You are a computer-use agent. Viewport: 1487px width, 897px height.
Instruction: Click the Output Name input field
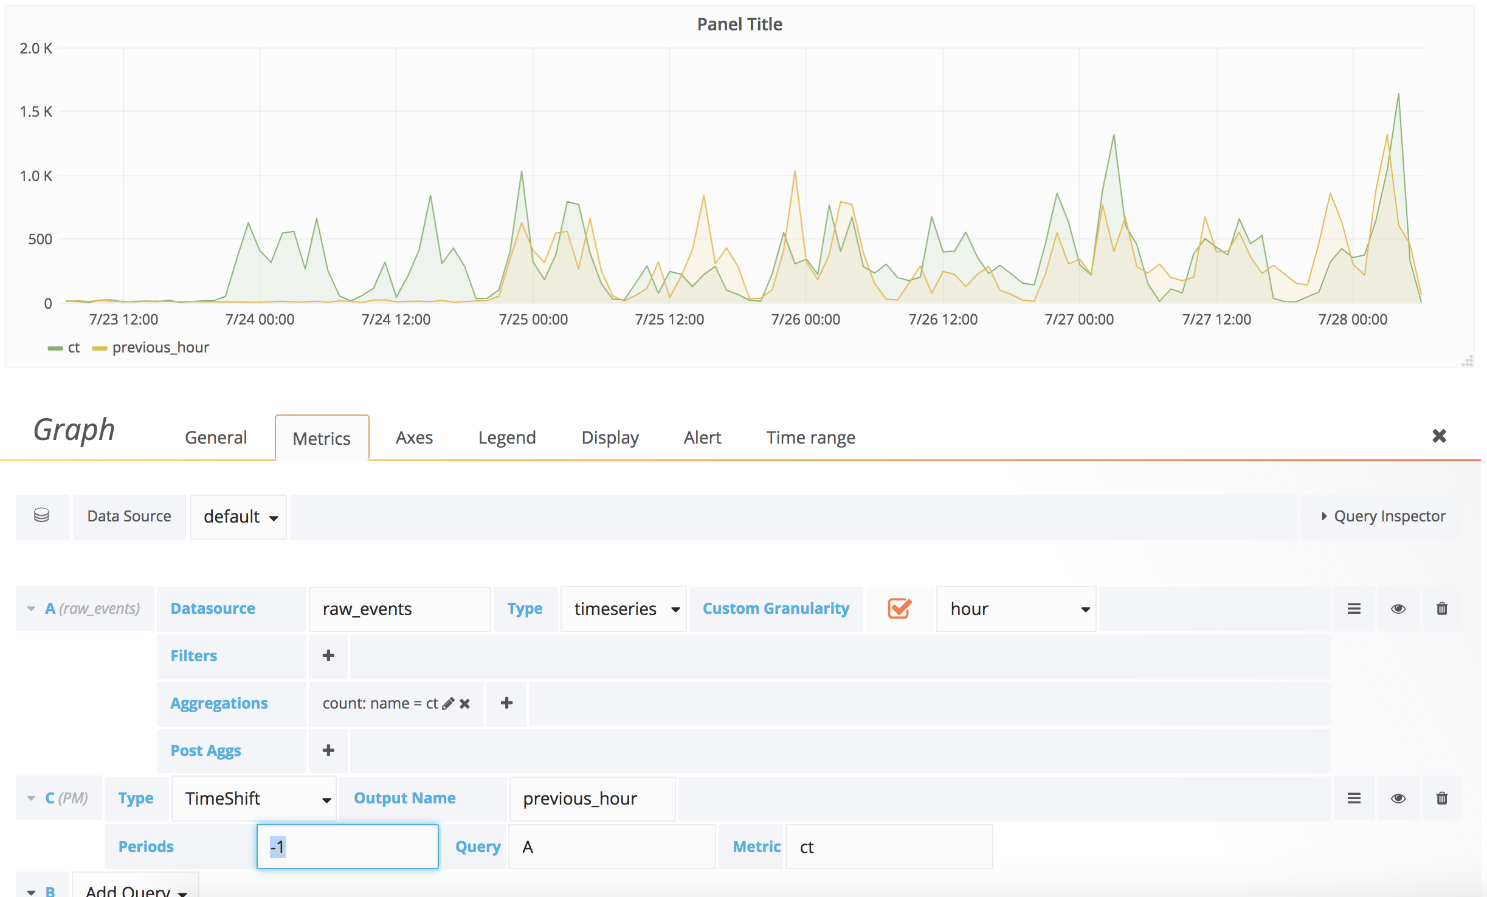(592, 799)
